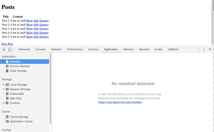
Task: Switch to the Console tab
Action: pos(40,49)
